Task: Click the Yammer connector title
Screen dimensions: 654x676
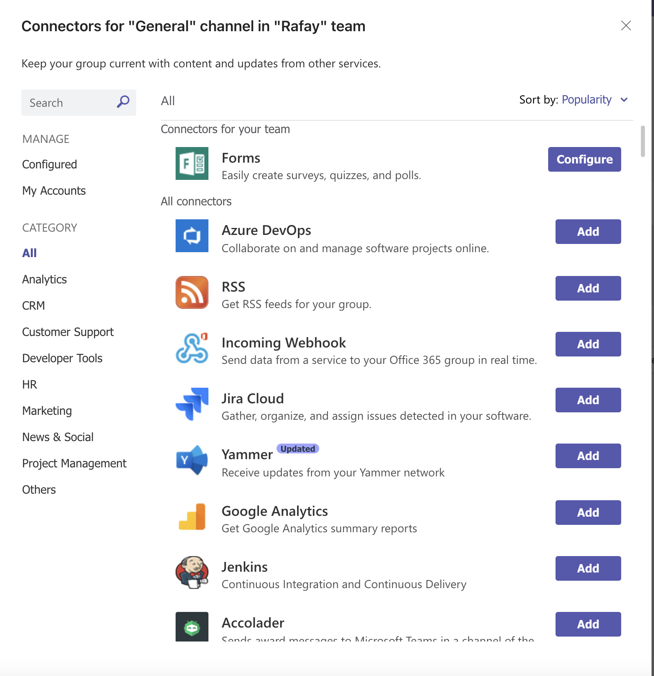Action: (247, 455)
